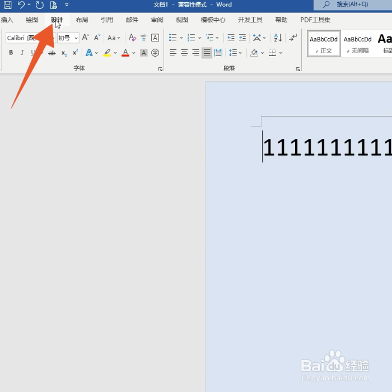Click Borders icon
The image size is (392, 392).
272,53
